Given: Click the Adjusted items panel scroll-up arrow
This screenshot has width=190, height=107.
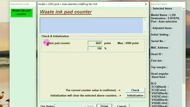Looking at the screenshot, I should click(184, 9).
